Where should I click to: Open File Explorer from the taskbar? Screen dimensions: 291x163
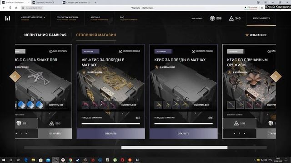[x=33, y=160]
